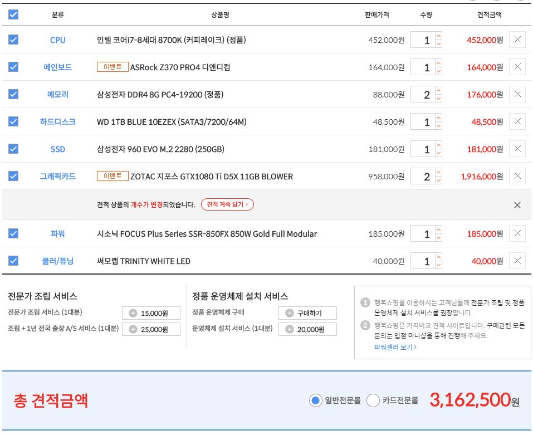The width and height of the screenshot is (533, 435).
Task: Click plus icon on 구매하기 for 운영체제
Action: (289, 314)
